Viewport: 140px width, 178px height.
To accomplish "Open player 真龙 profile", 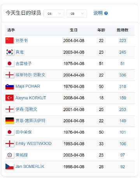I will [x=19, y=52].
